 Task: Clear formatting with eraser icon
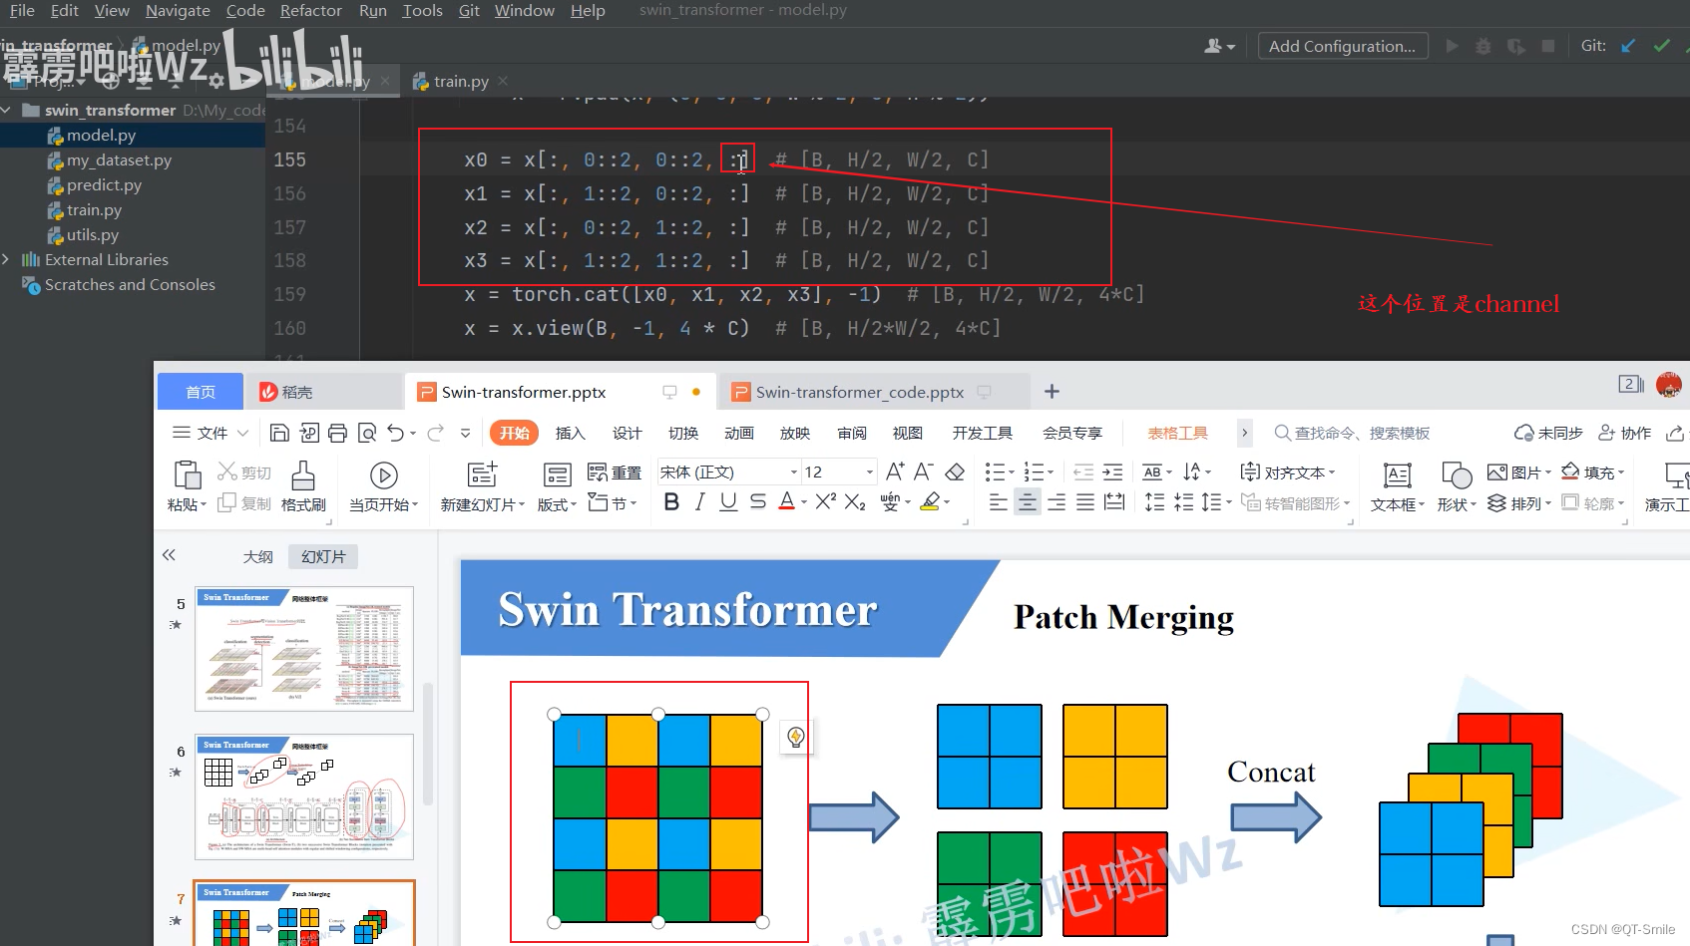955,472
